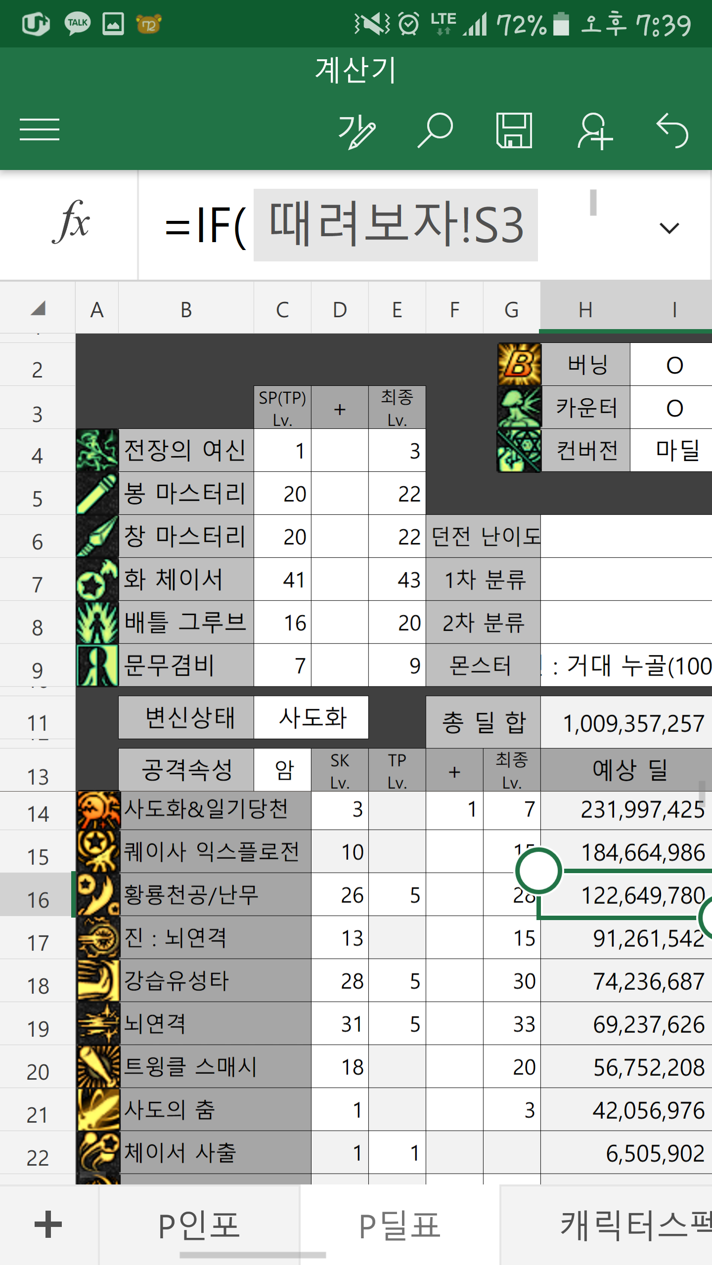Tap the orange Burning skill icon

(x=519, y=364)
